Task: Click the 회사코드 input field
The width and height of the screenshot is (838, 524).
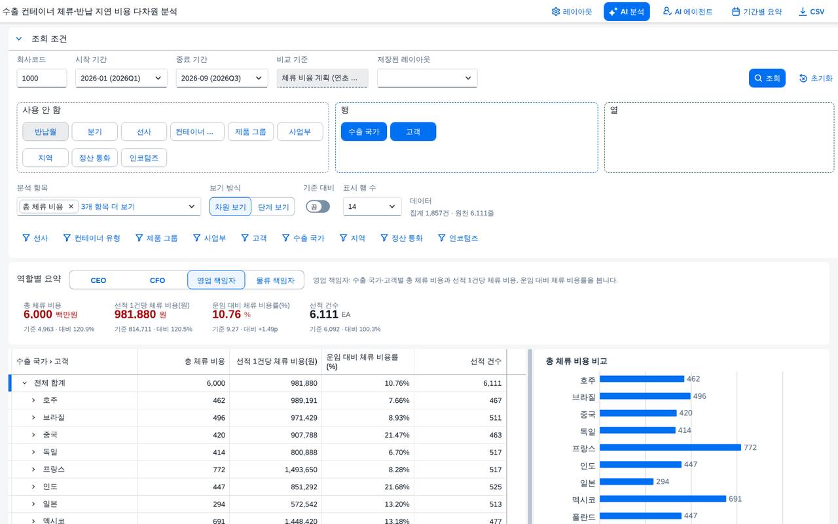Action: pyautogui.click(x=42, y=78)
